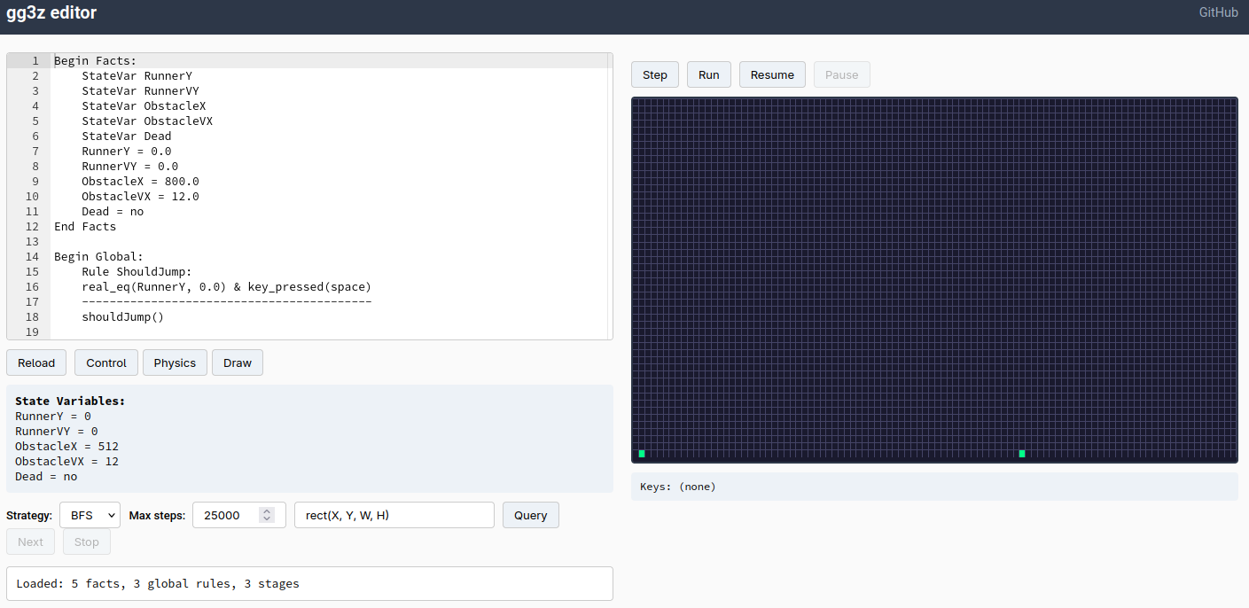Select line number 14 in gutter
Screen dimensions: 1249x608
(33, 257)
